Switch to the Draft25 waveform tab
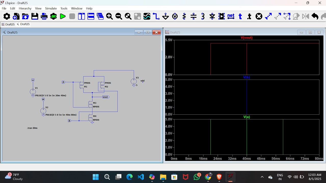 8,24
